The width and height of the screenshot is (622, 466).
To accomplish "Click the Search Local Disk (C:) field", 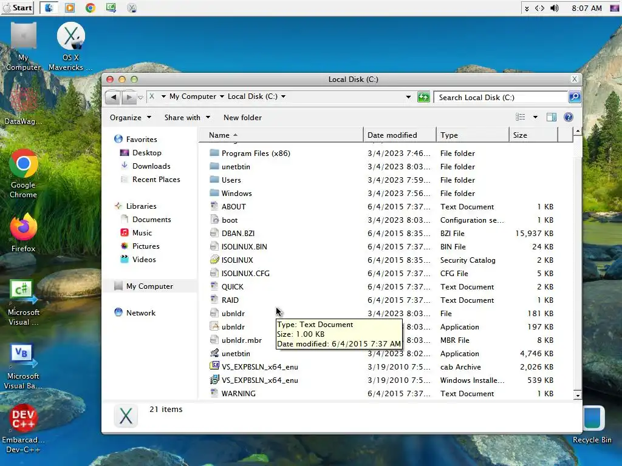I will 501,98.
